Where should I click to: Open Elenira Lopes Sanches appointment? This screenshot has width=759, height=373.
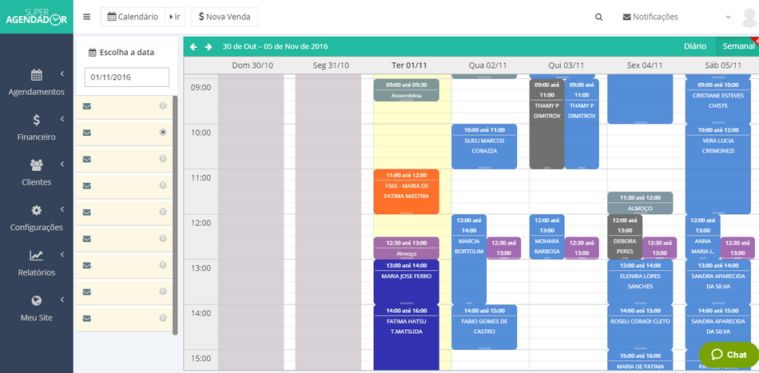click(x=640, y=282)
